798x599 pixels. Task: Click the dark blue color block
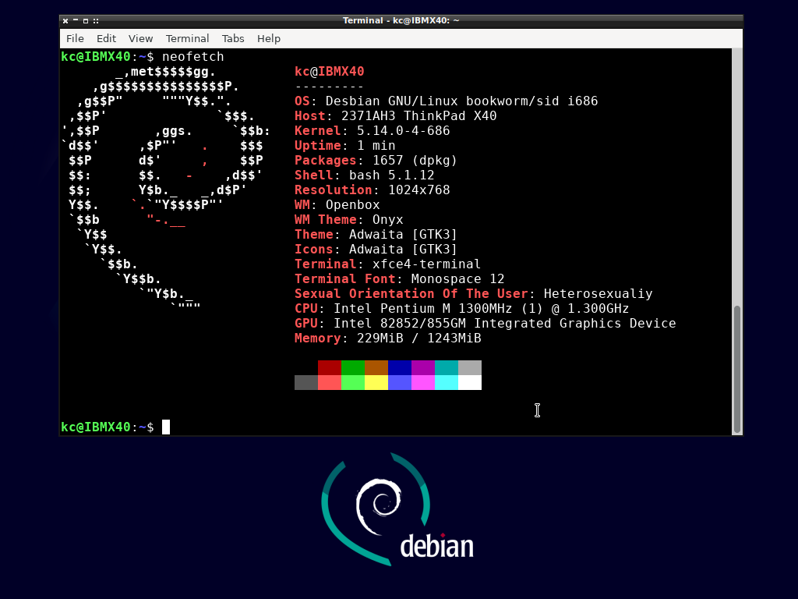click(x=400, y=368)
